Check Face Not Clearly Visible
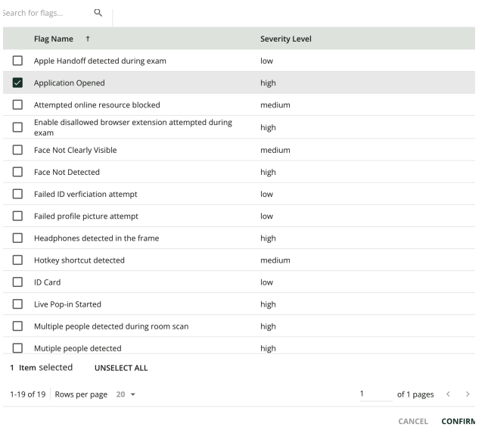This screenshot has height=433, width=491. pos(17,150)
